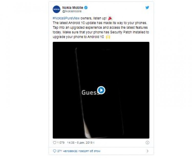Click the raised hands emoji

(108, 37)
